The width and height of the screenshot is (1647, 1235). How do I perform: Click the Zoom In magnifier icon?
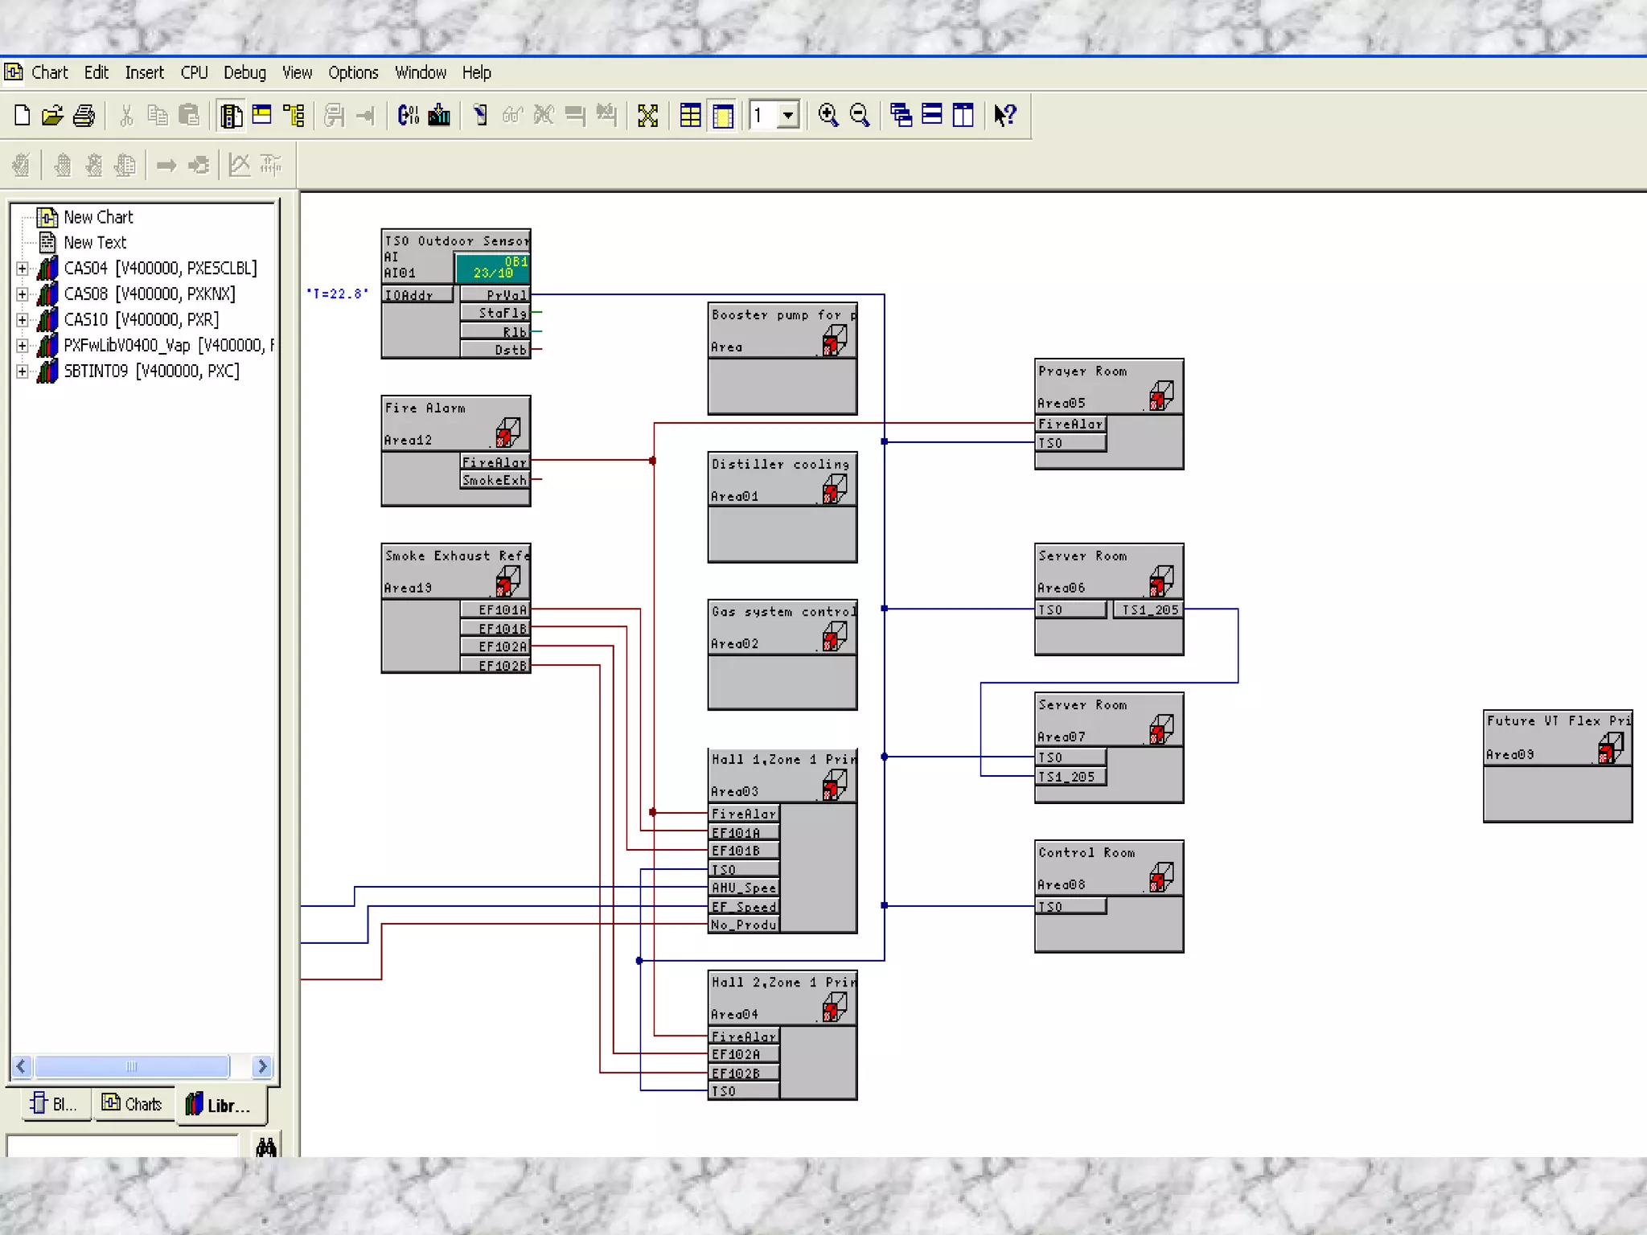click(828, 116)
